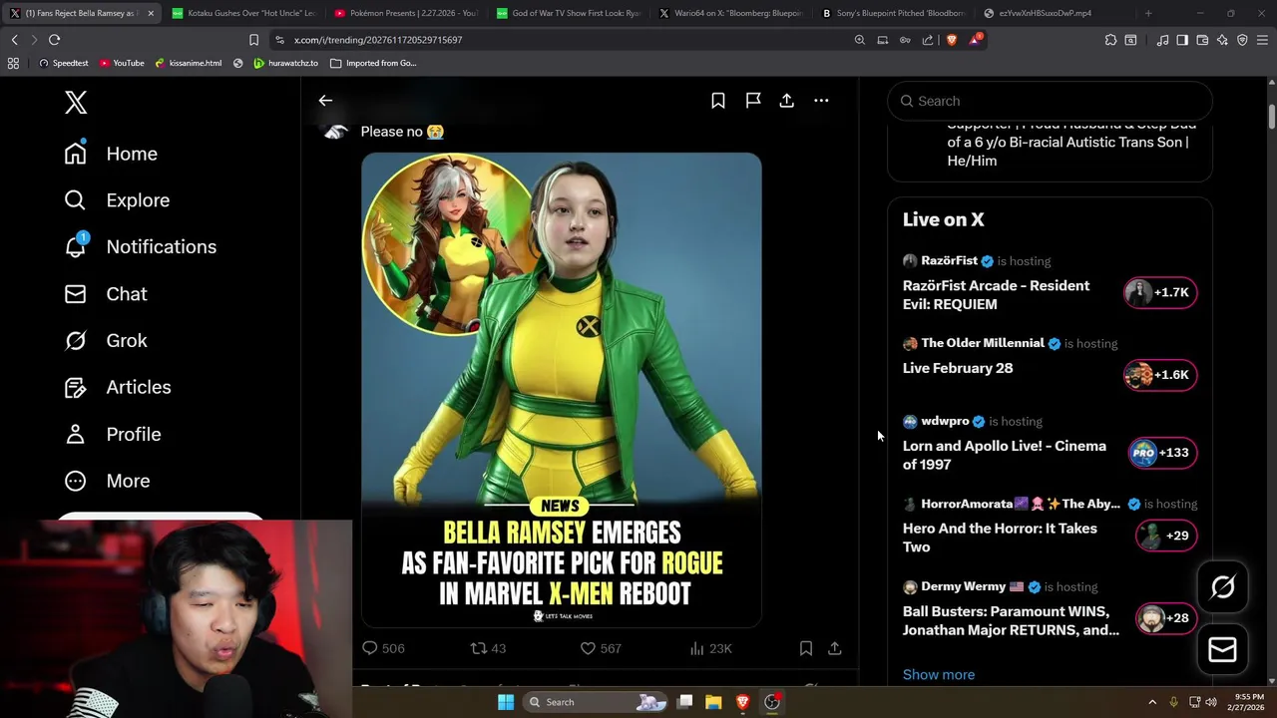Switch to God of War TV tab
Screen dimensions: 1277x718
569,13
